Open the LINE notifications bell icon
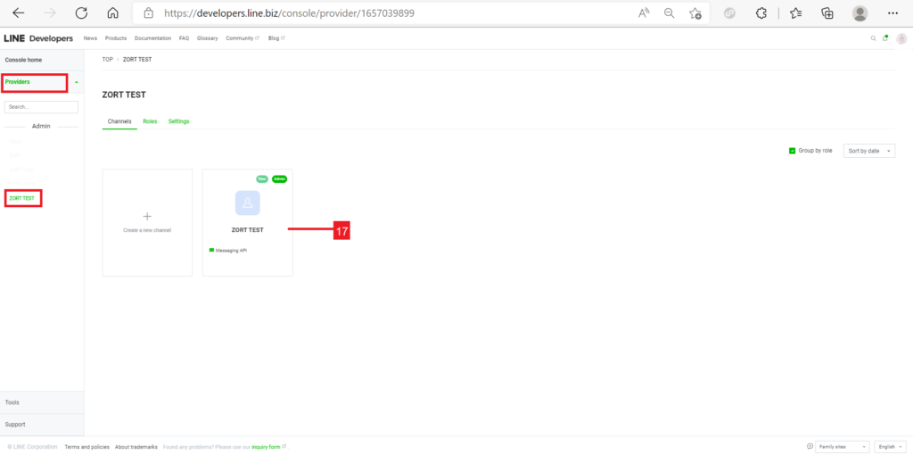 [885, 38]
